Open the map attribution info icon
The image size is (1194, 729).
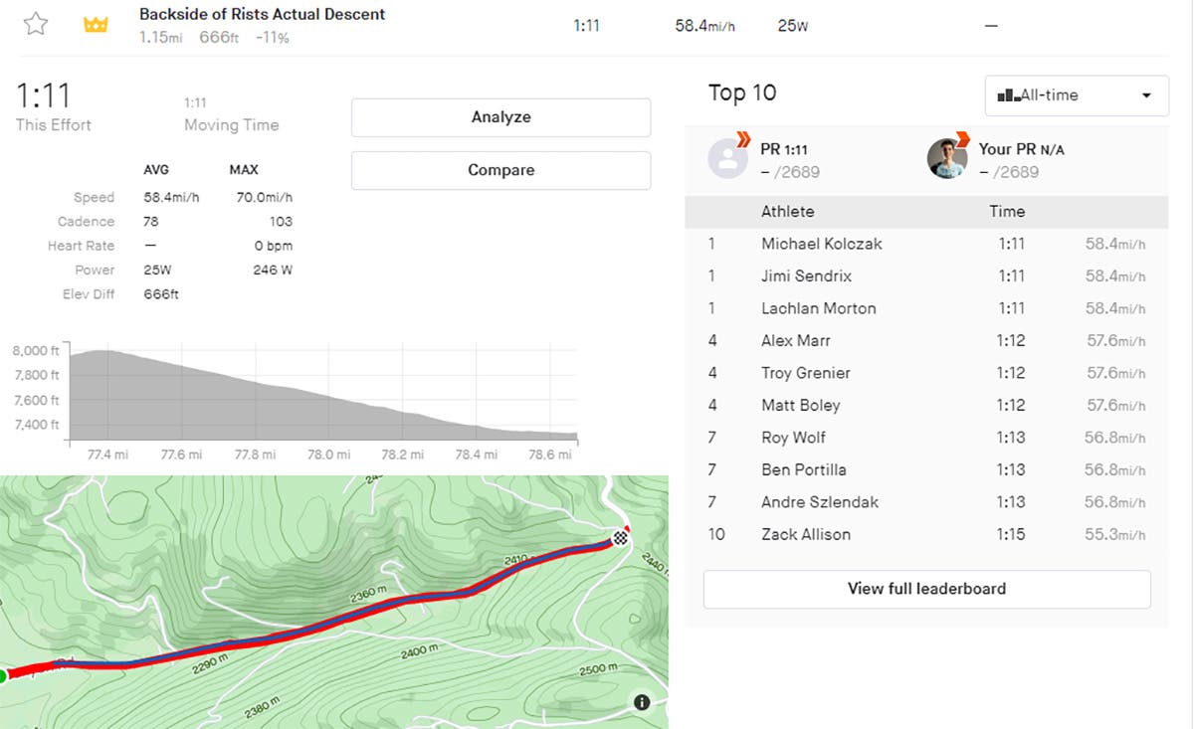642,702
